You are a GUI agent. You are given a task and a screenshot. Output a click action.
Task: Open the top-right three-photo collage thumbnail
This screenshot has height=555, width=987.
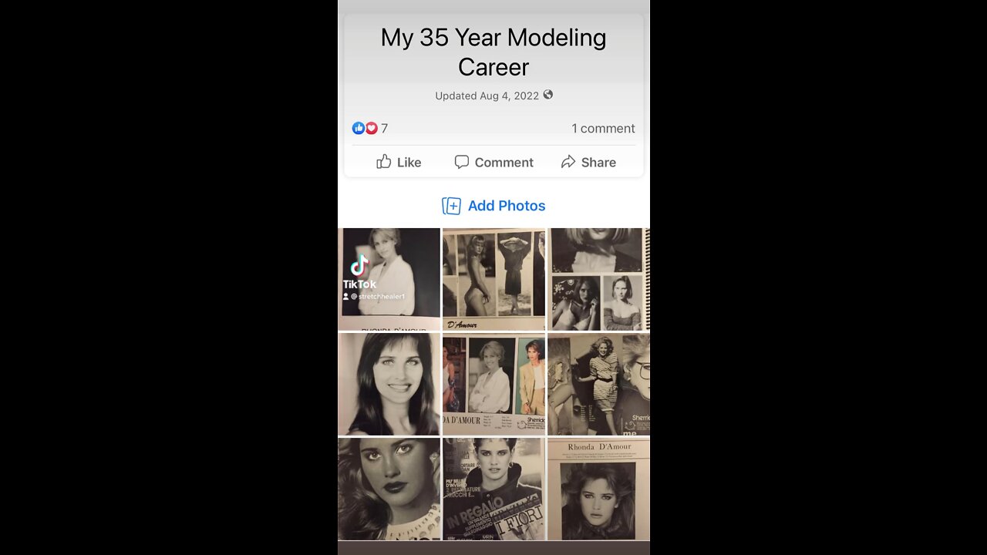tap(598, 279)
